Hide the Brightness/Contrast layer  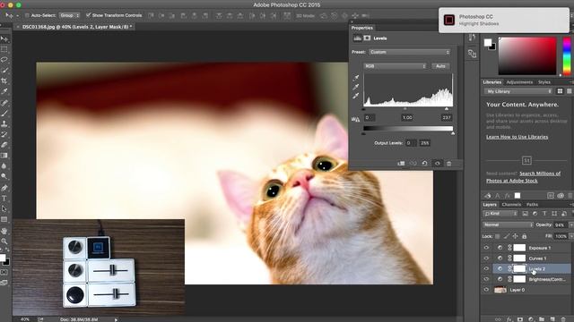coord(486,279)
